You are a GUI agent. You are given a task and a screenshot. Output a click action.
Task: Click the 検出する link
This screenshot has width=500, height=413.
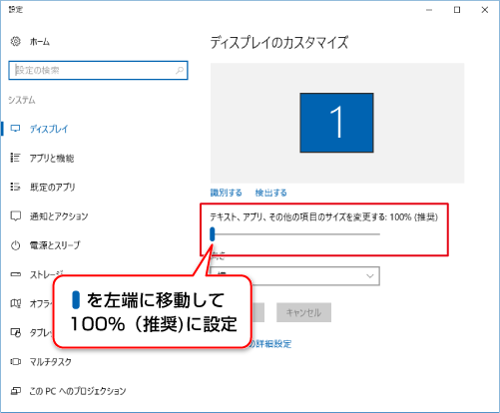270,193
